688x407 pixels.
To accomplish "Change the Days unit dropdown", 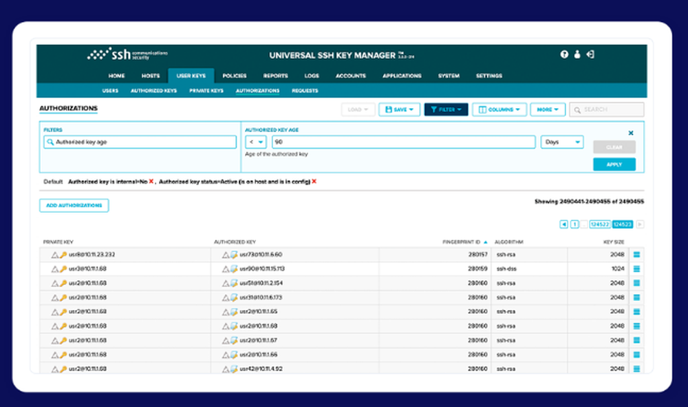I will (x=562, y=142).
